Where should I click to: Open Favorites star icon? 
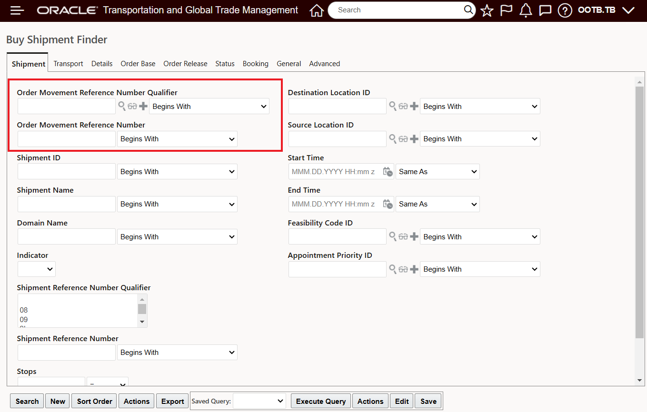487,10
